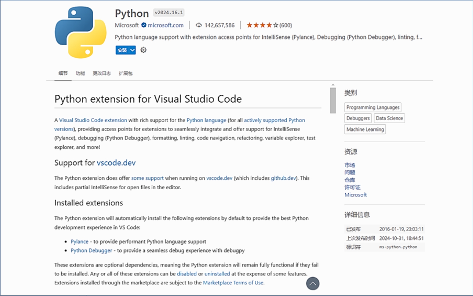This screenshot has height=296, width=473.
Task: Click the 资源 resources heading
Action: point(351,152)
